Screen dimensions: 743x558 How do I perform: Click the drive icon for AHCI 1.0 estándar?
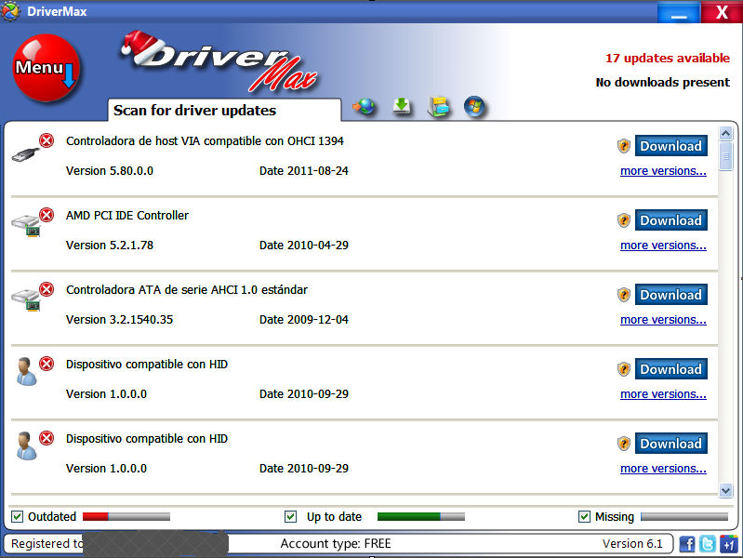pyautogui.click(x=26, y=299)
